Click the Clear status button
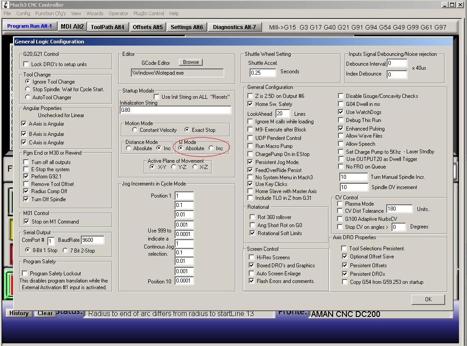Screen dimensions: 467x346 (x=45, y=313)
